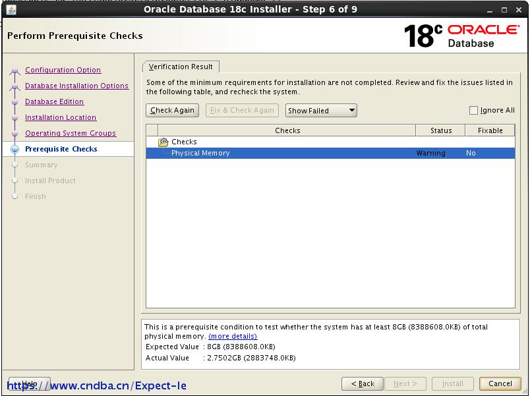Open the Show Failed dropdown
This screenshot has width=530, height=396.
(321, 111)
